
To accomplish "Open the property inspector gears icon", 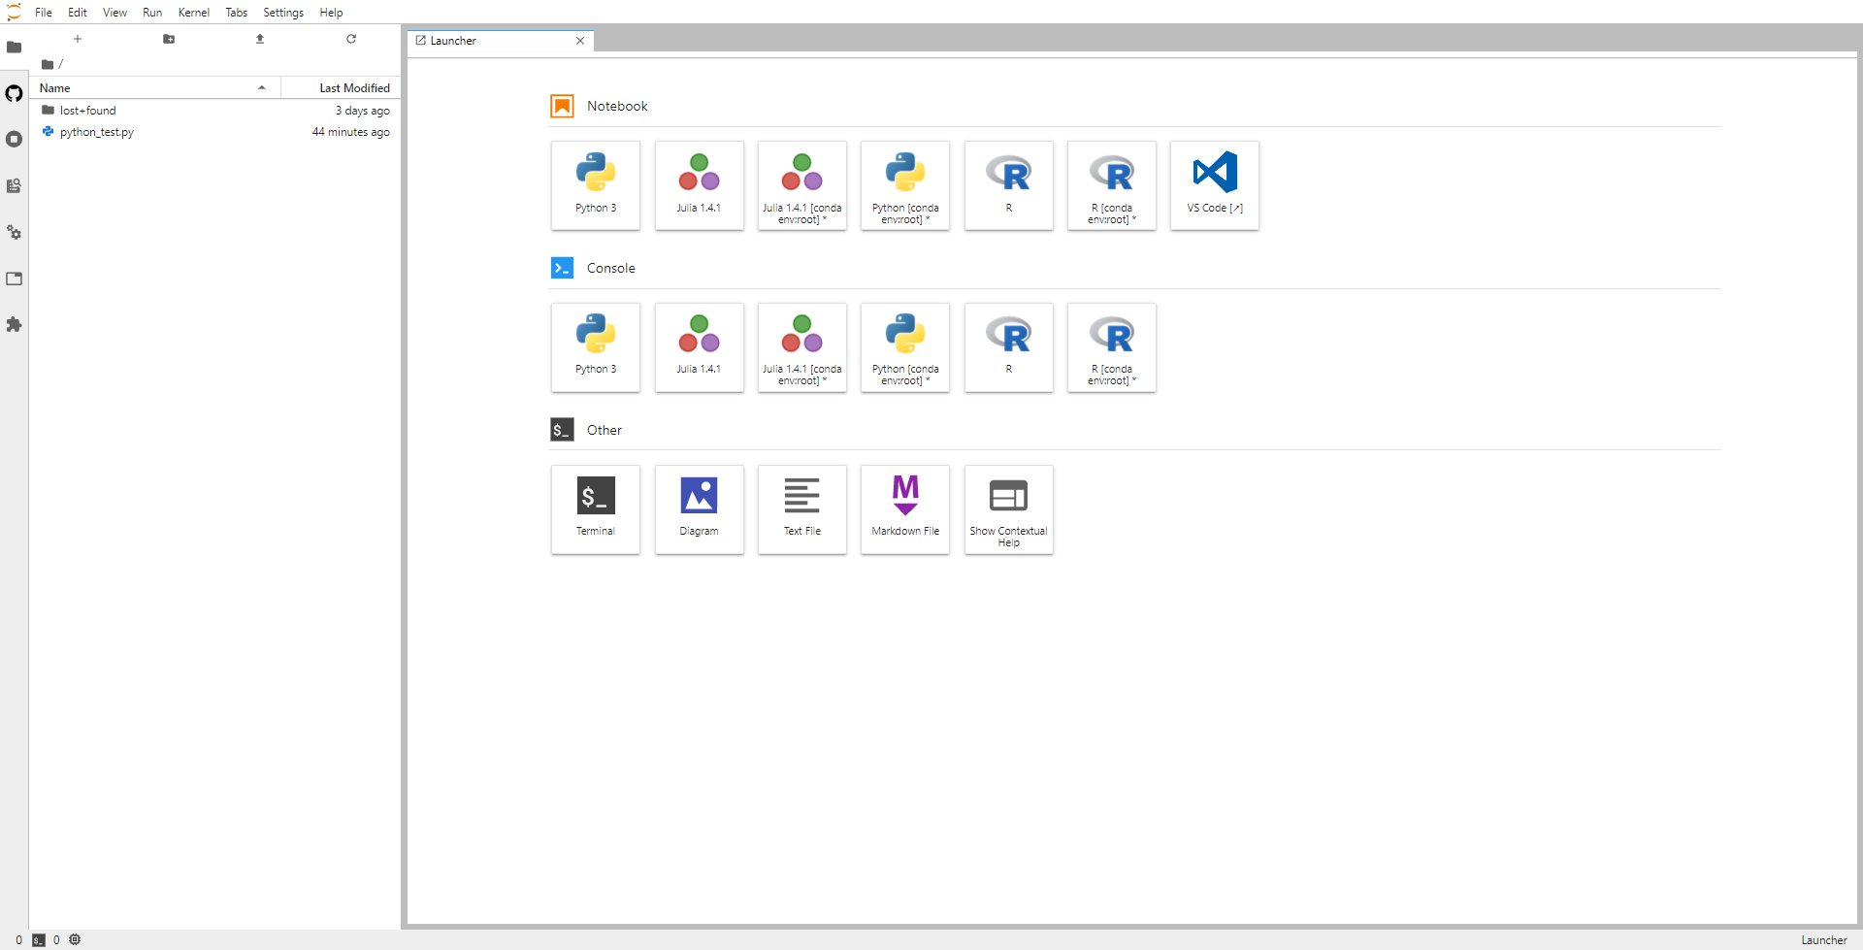I will click(14, 233).
